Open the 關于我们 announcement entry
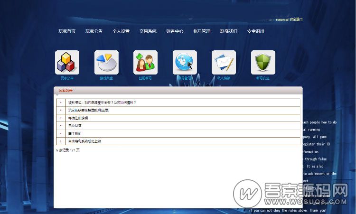This screenshot has width=356, height=214. [75, 133]
